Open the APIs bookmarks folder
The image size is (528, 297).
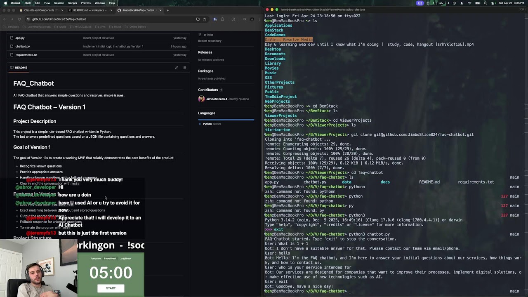(101, 27)
